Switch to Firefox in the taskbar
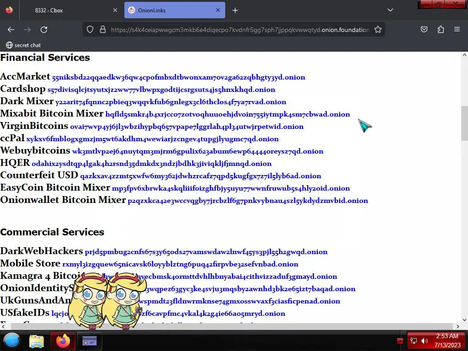This screenshot has height=351, width=468. click(63, 341)
